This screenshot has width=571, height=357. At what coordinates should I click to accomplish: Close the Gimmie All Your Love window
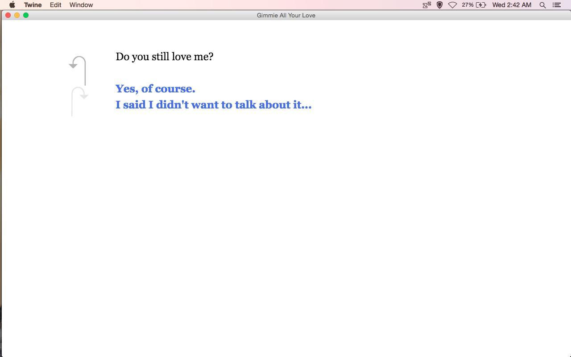point(8,15)
